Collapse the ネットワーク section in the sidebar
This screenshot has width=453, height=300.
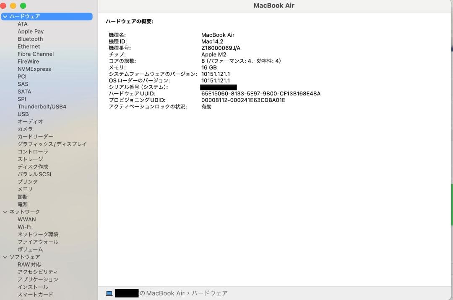pos(5,212)
